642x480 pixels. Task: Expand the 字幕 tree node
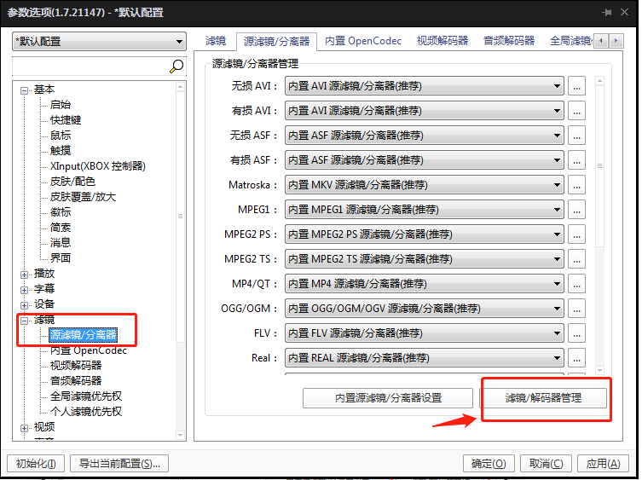(25, 289)
